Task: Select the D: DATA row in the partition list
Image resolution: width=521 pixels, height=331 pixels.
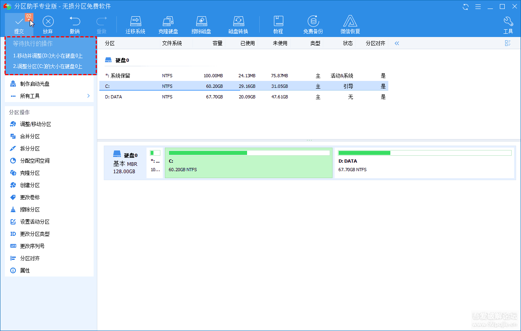Action: 243,97
